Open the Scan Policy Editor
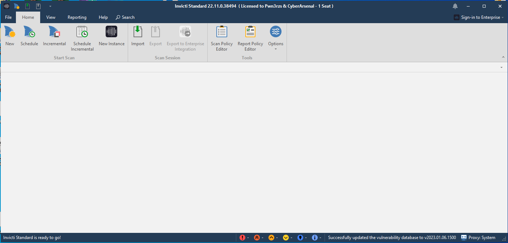The image size is (508, 243). click(221, 38)
